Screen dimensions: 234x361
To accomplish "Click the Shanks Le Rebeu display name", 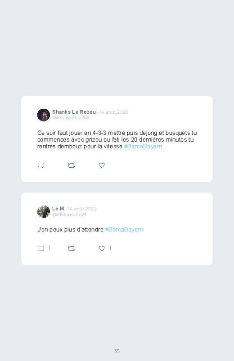I will click(x=74, y=112).
